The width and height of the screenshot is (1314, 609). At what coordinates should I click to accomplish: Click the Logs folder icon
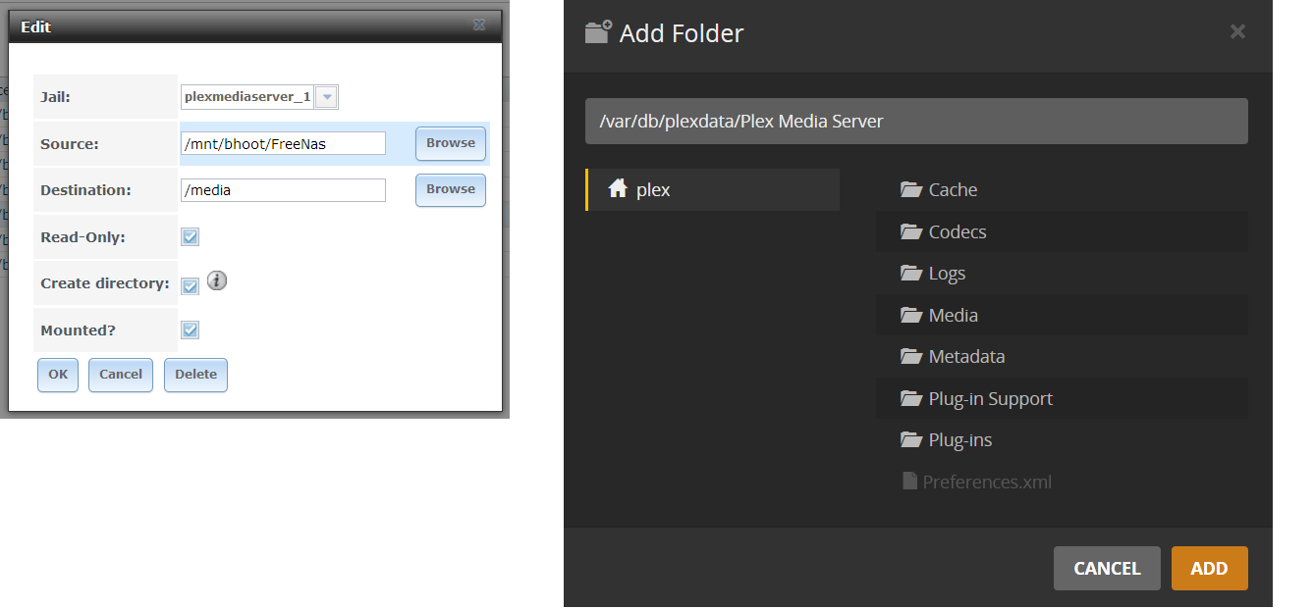point(911,273)
